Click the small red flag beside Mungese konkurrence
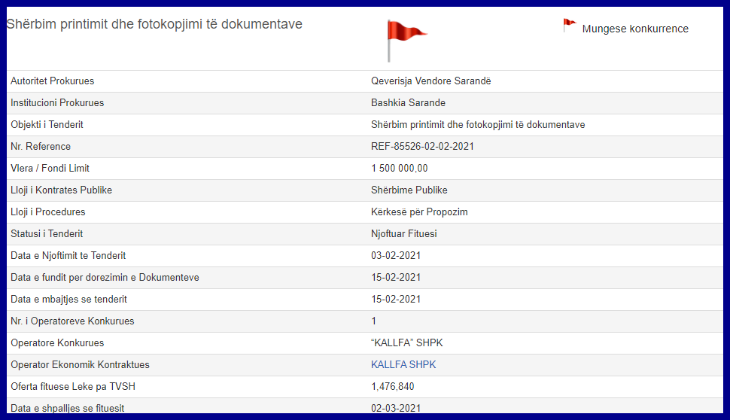730x420 pixels. coord(570,25)
